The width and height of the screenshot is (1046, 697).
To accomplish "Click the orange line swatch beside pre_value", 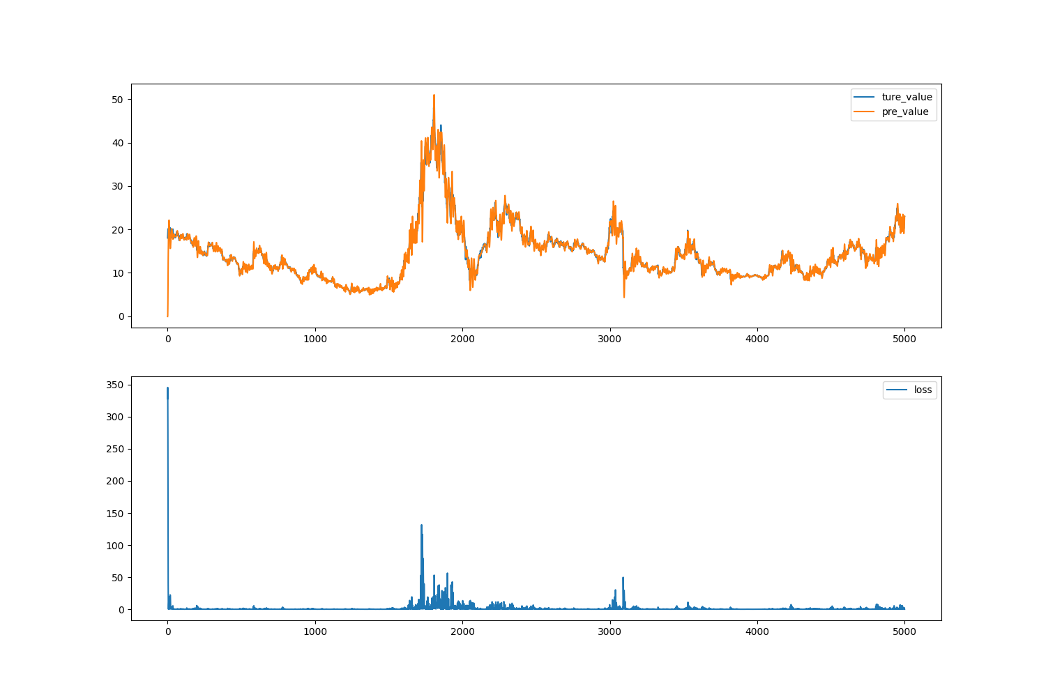I will pyautogui.click(x=865, y=112).
